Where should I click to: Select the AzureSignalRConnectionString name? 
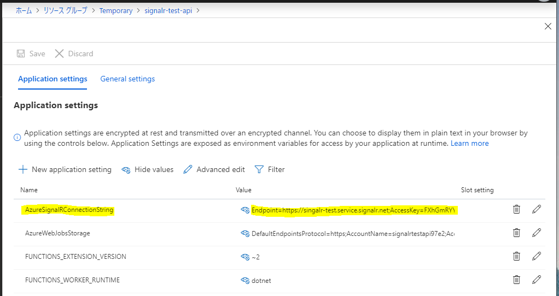click(x=69, y=210)
